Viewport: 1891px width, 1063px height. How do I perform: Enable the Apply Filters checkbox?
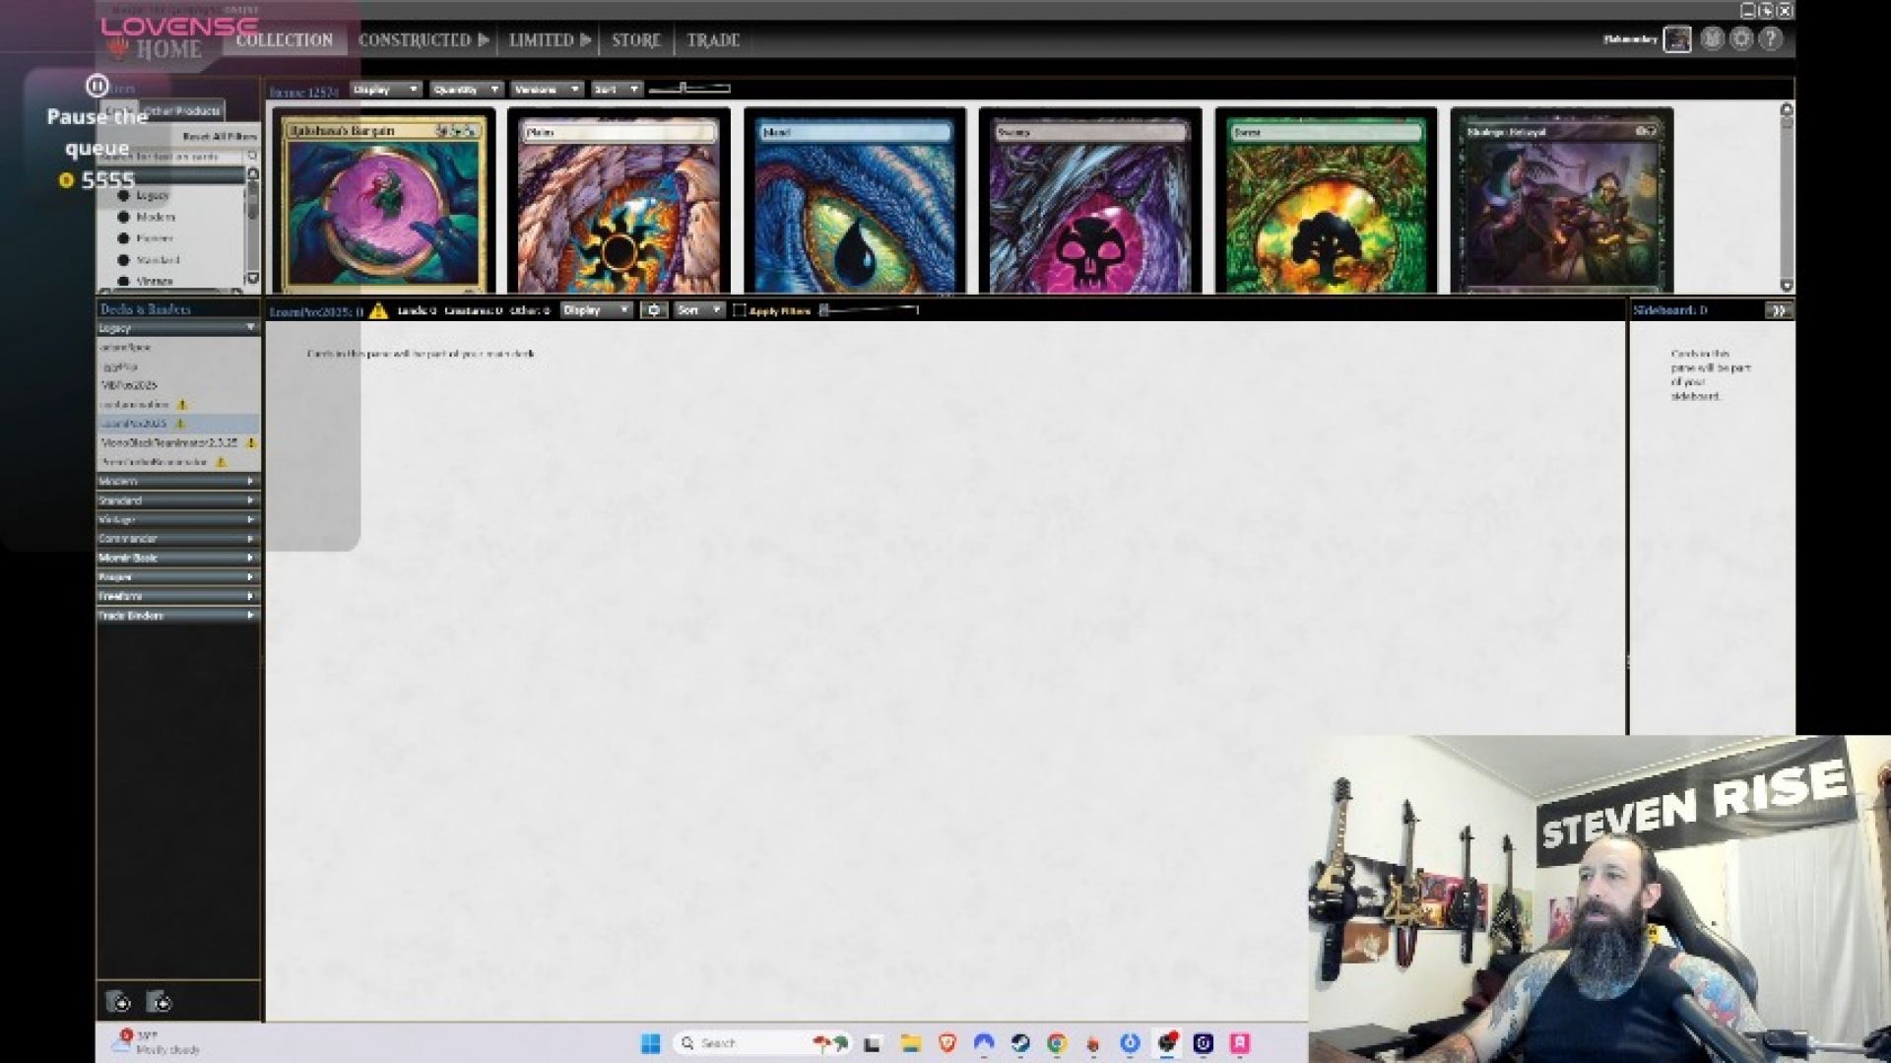click(739, 309)
